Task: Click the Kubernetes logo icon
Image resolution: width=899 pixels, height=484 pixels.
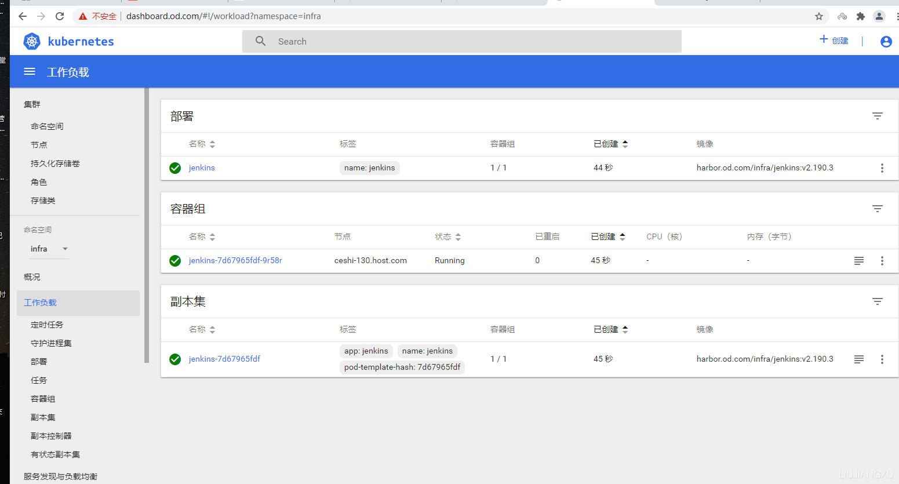Action: pos(32,41)
